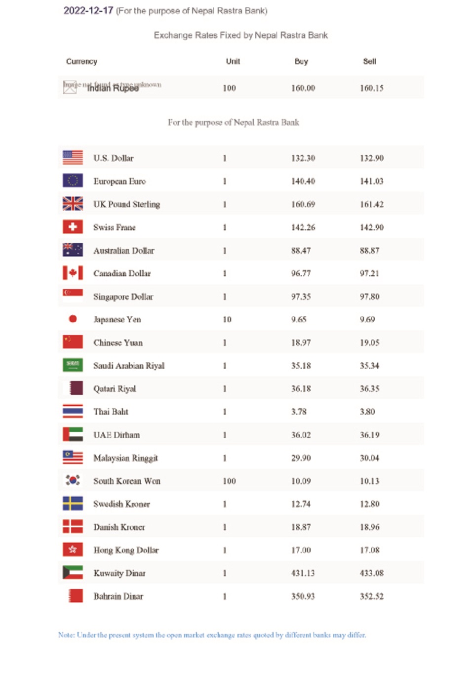Screen dimensions: 474x681
Task: Click the U.S. Dollar flag icon
Action: pyautogui.click(x=73, y=158)
